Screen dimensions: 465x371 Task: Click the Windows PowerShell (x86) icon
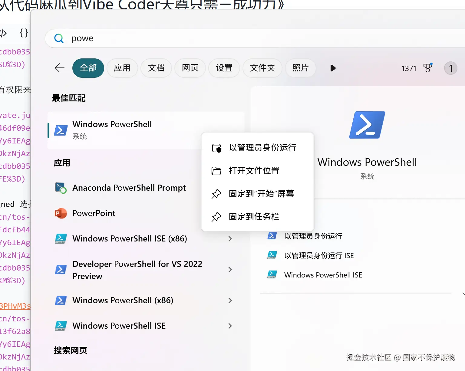(61, 300)
